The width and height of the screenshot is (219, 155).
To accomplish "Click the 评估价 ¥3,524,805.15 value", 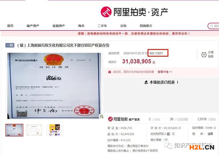I will 172,128.
